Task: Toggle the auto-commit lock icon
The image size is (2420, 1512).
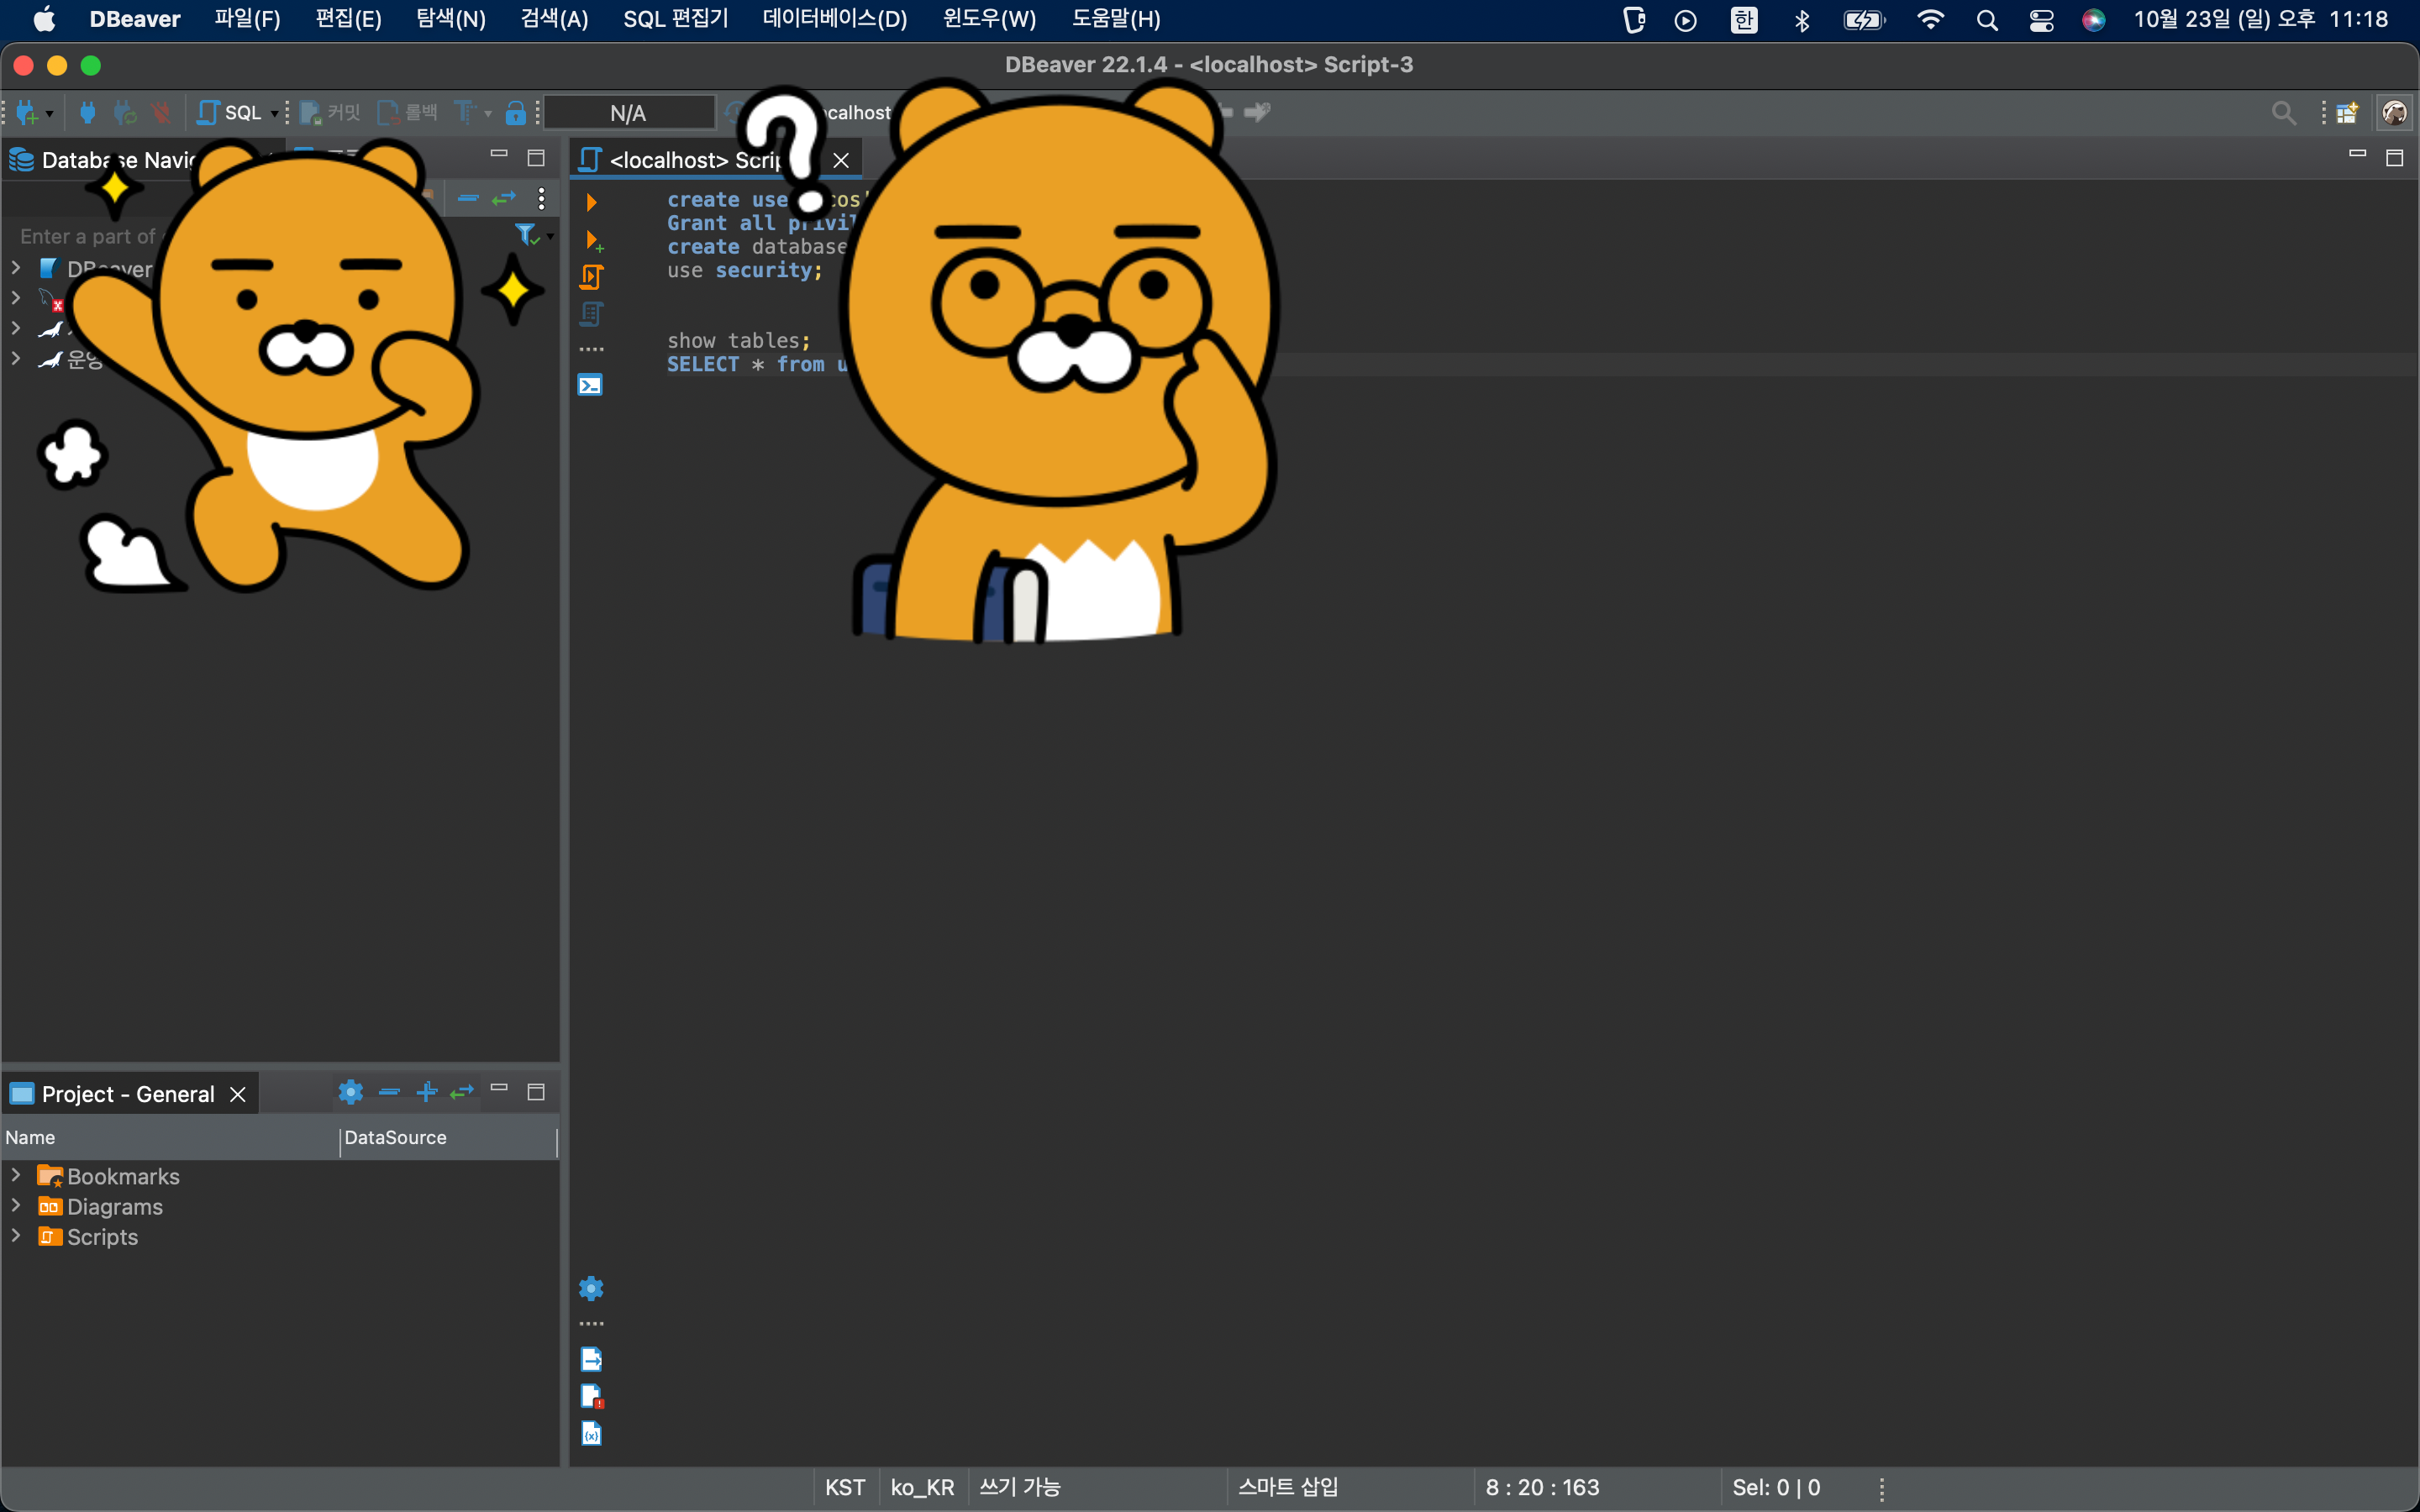Action: (x=515, y=113)
